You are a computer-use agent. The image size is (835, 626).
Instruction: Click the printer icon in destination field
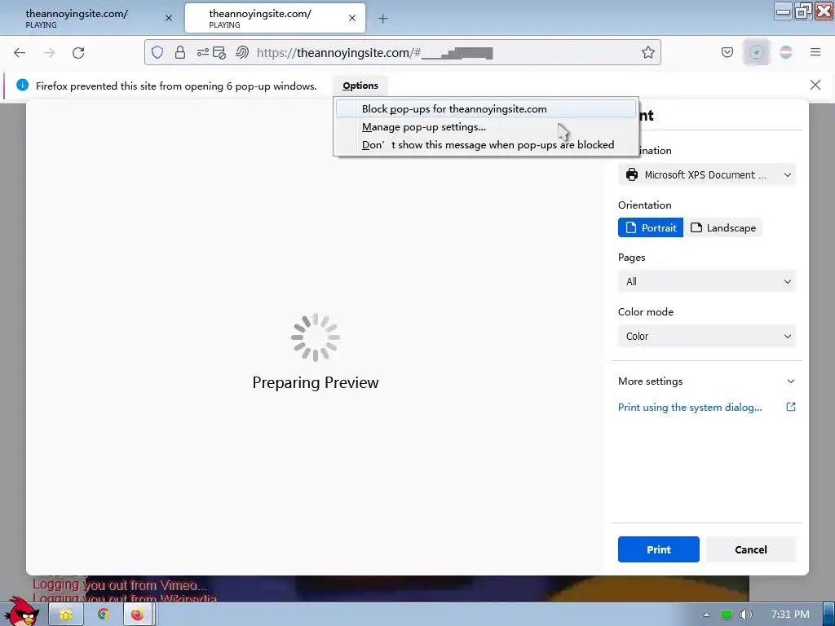[x=632, y=174]
